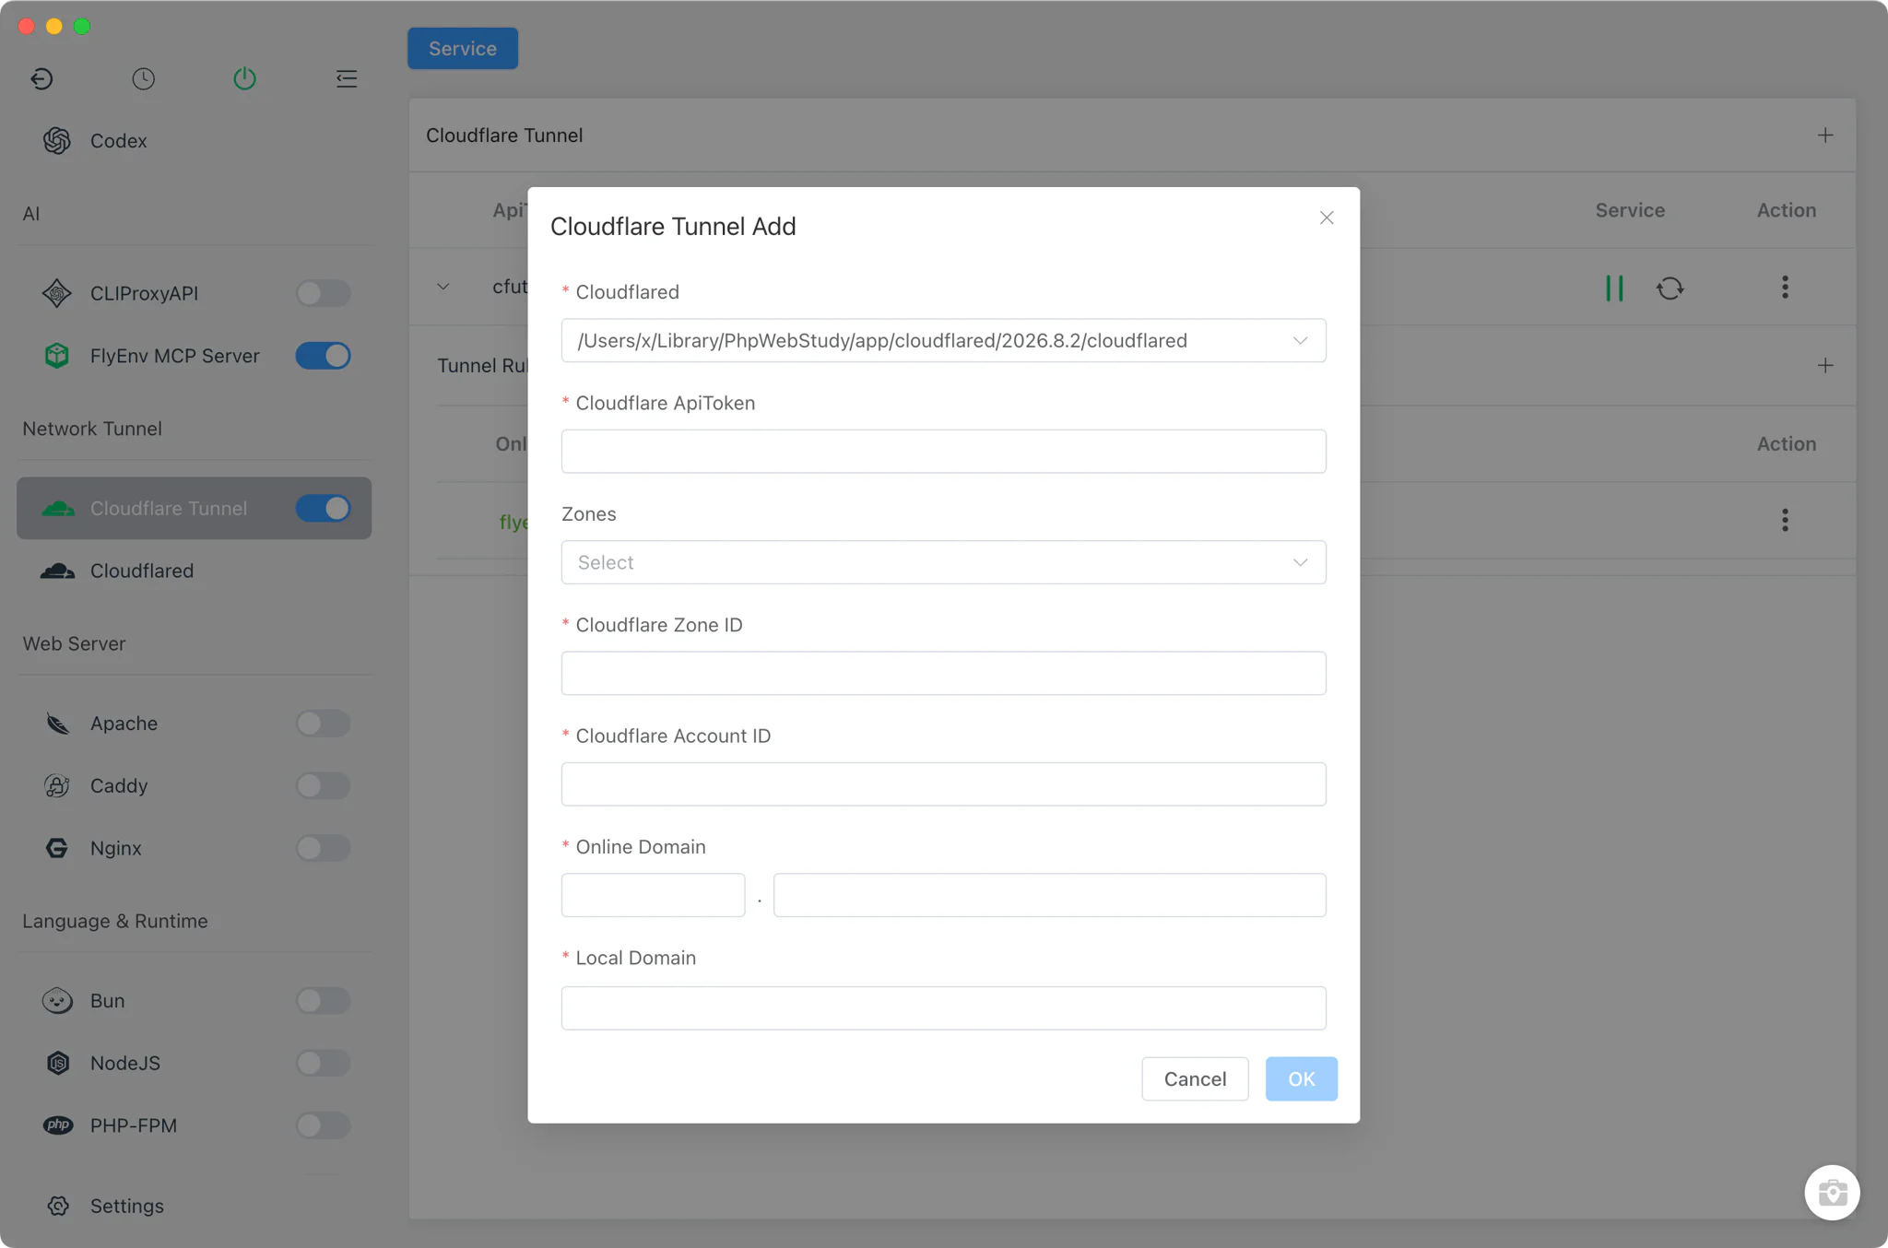Viewport: 1888px width, 1248px height.
Task: Open the Zones select dropdown
Action: (x=943, y=562)
